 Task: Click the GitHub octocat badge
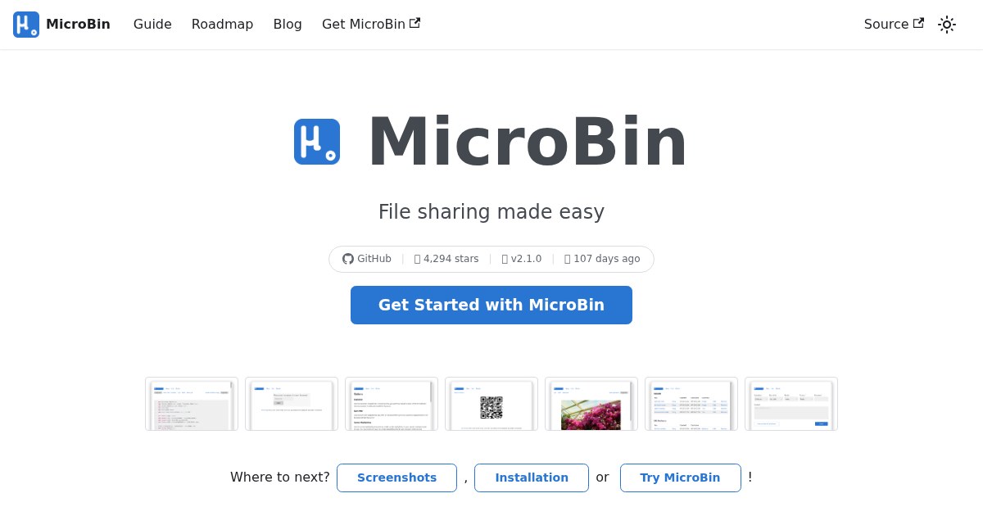[367, 259]
